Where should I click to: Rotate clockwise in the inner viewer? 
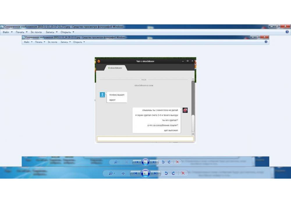click(x=169, y=162)
